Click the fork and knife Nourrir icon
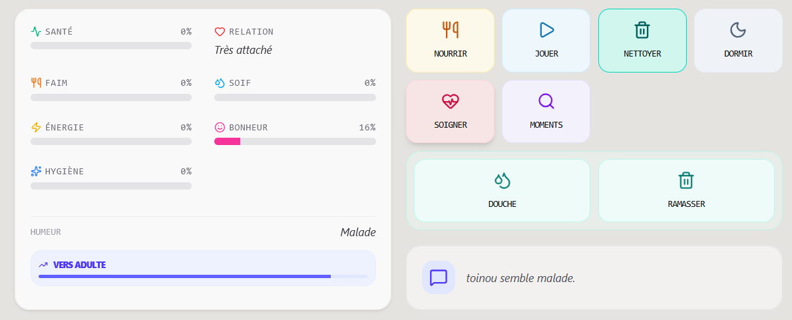Viewport: 792px width, 320px height. (450, 29)
